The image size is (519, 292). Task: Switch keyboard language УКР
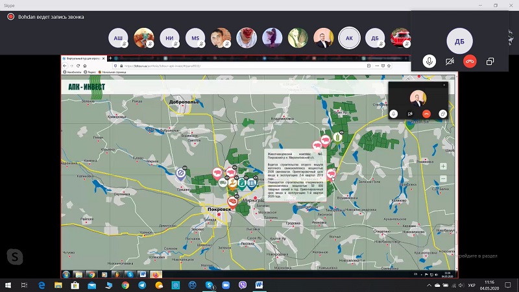pos(472,285)
